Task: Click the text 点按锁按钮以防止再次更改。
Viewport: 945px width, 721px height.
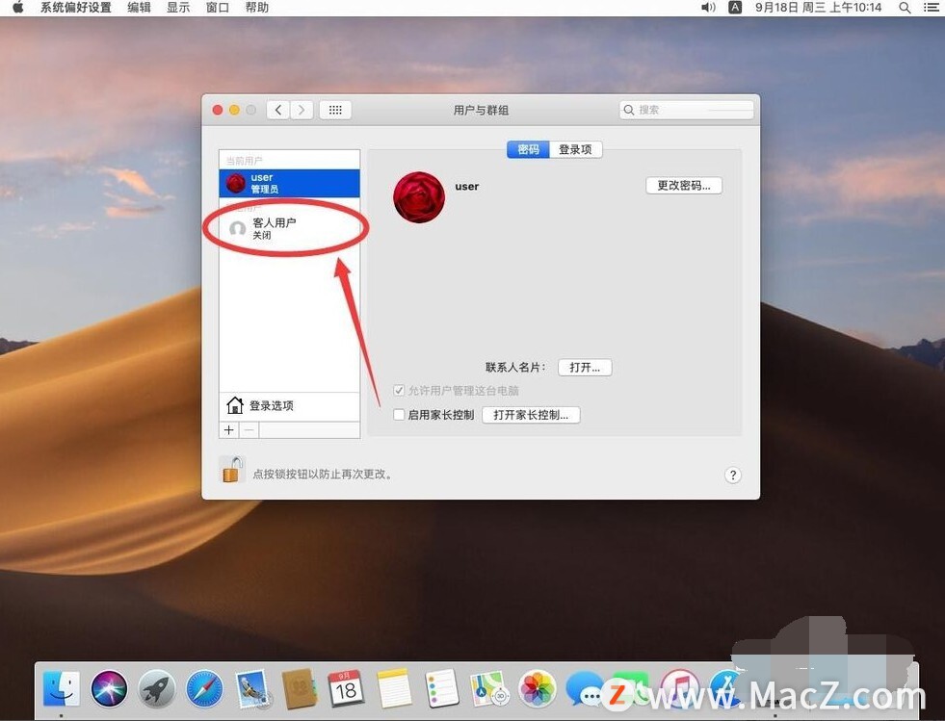Action: click(324, 475)
